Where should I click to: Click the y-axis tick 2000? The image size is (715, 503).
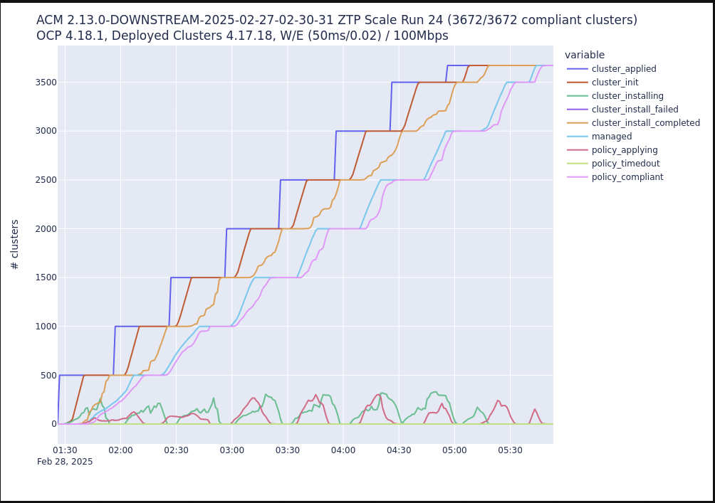point(46,228)
